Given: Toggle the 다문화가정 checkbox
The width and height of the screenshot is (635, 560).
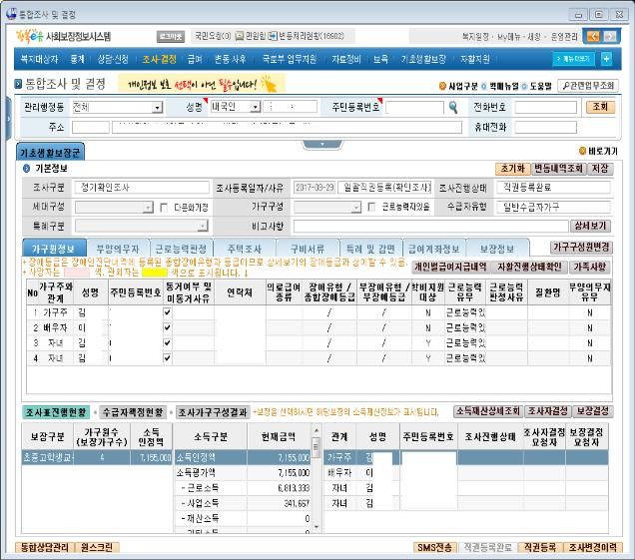Looking at the screenshot, I should coord(164,207).
